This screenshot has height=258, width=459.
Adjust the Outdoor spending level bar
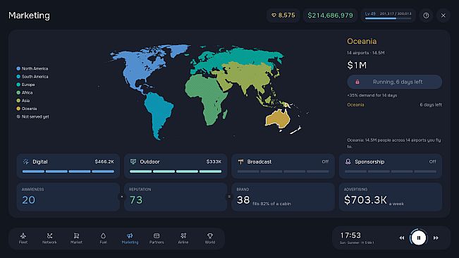[x=176, y=171]
